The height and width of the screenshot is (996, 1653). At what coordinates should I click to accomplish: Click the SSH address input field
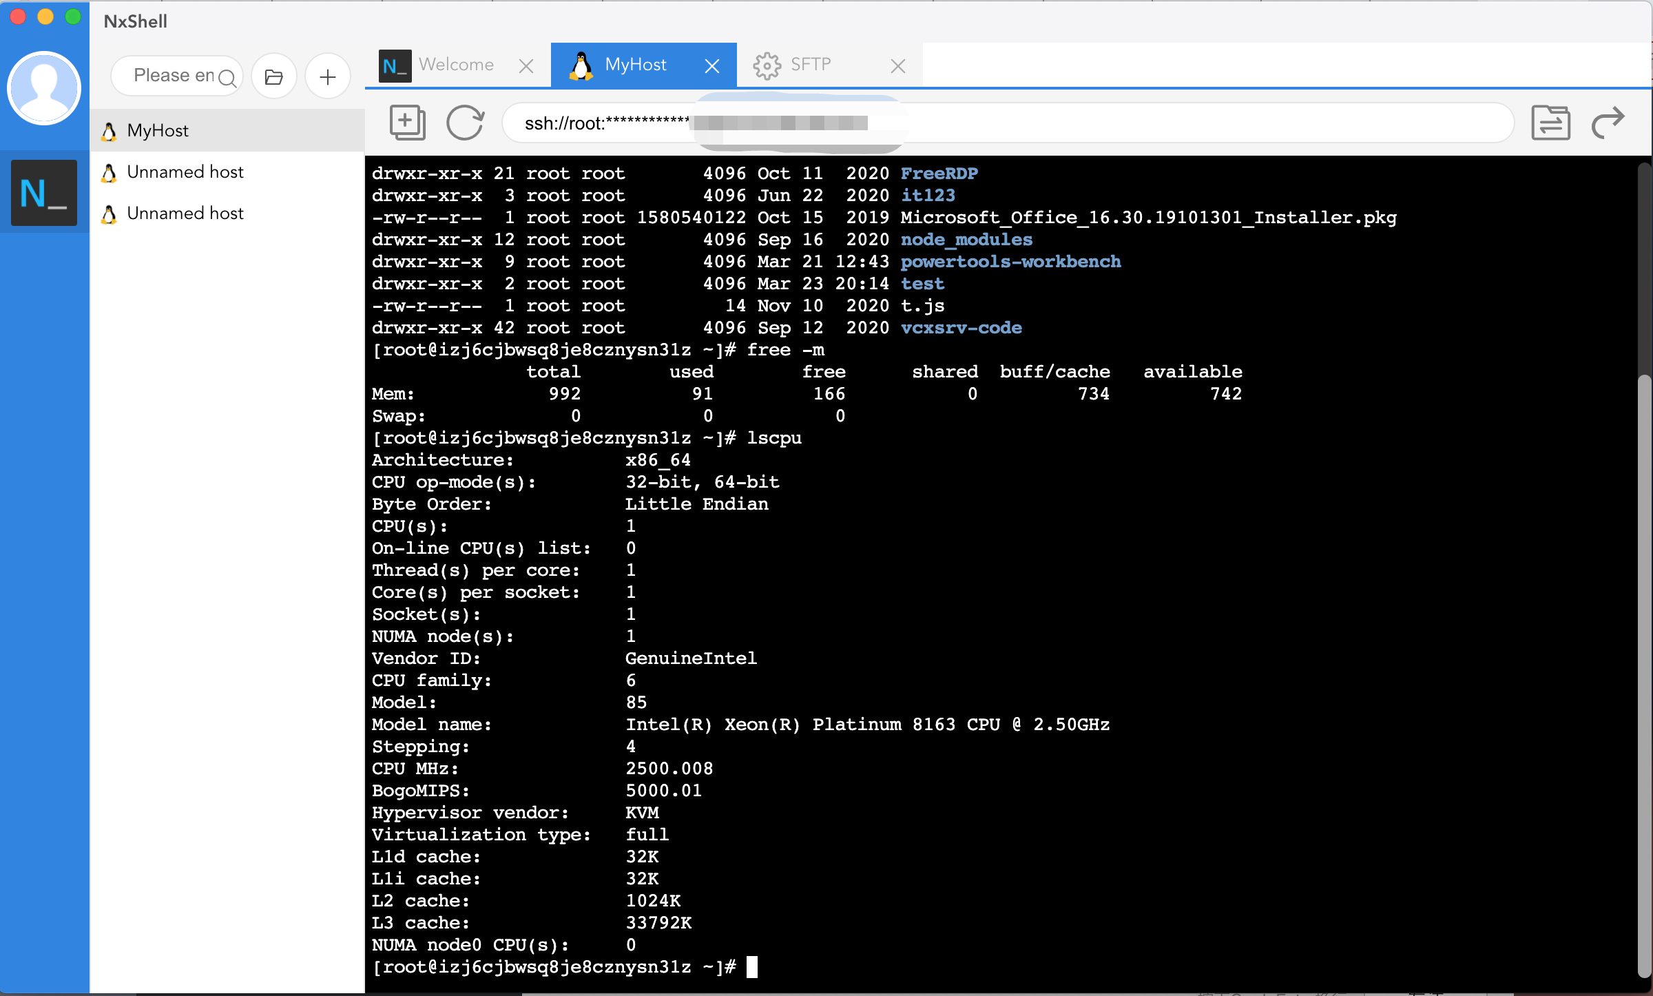click(1008, 121)
